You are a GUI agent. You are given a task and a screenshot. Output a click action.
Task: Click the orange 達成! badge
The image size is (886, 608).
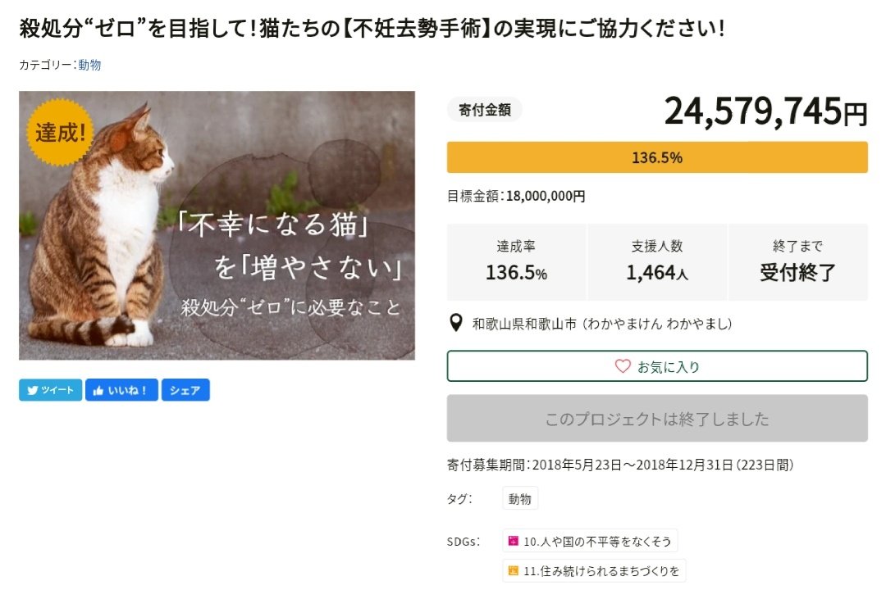(x=59, y=132)
